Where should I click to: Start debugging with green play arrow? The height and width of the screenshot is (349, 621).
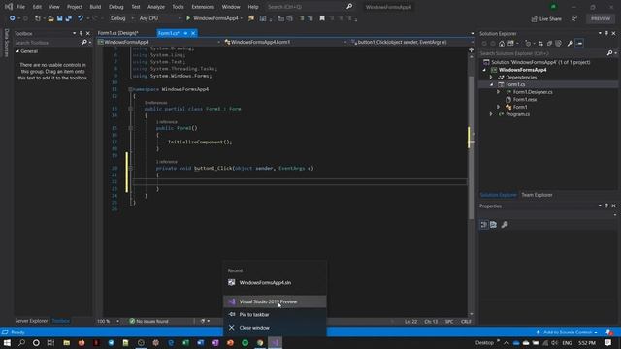point(188,18)
